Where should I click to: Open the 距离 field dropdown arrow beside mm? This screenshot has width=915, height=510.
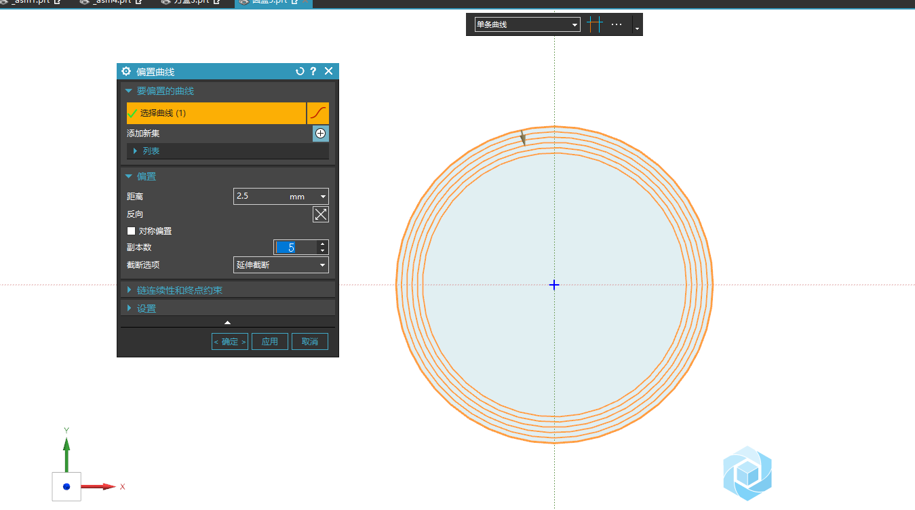pyautogui.click(x=323, y=197)
